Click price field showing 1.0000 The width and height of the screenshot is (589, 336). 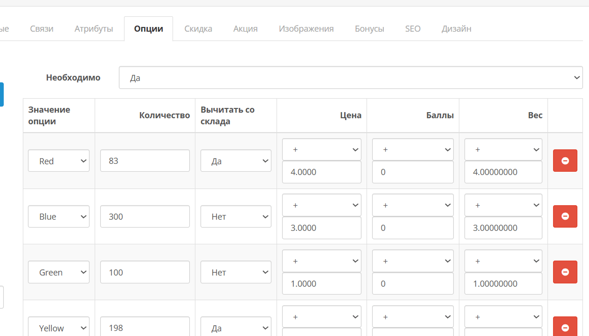click(322, 283)
